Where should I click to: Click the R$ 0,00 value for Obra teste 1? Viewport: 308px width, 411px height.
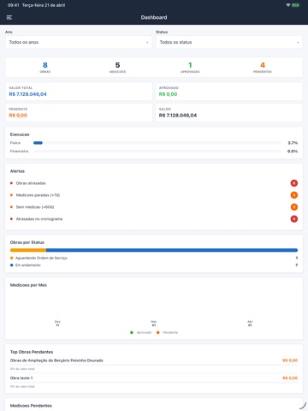point(290,378)
